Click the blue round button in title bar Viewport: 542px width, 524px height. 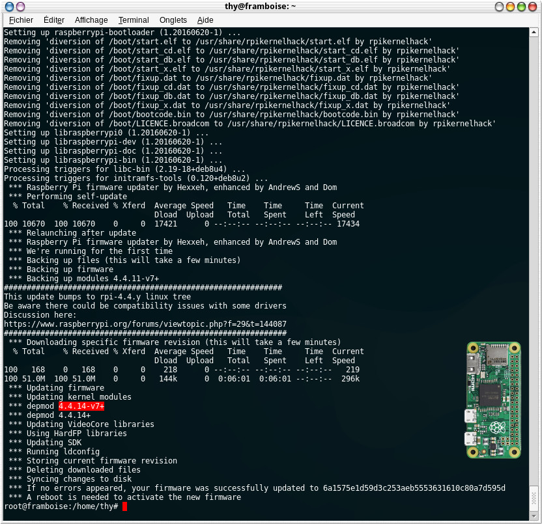coord(7,7)
